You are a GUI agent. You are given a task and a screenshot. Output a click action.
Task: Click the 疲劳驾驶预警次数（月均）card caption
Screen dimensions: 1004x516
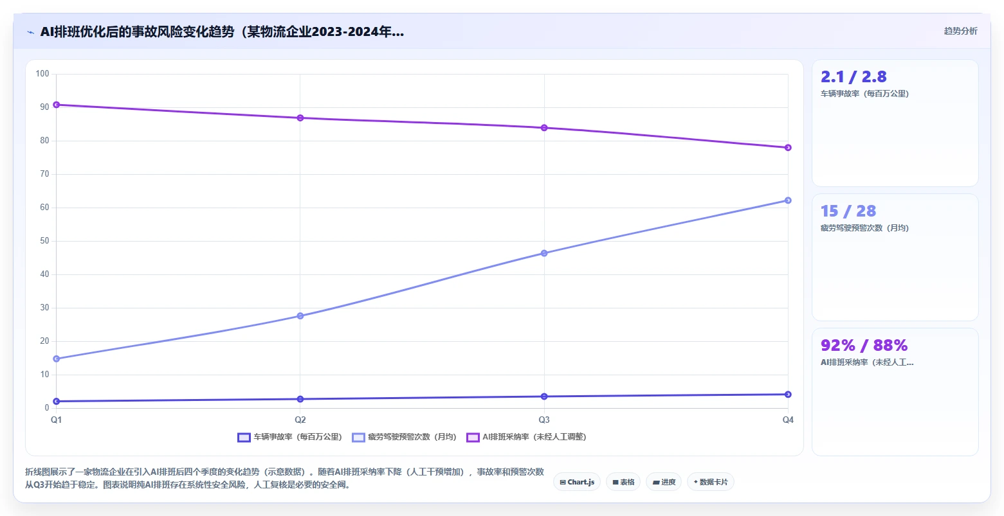(864, 228)
